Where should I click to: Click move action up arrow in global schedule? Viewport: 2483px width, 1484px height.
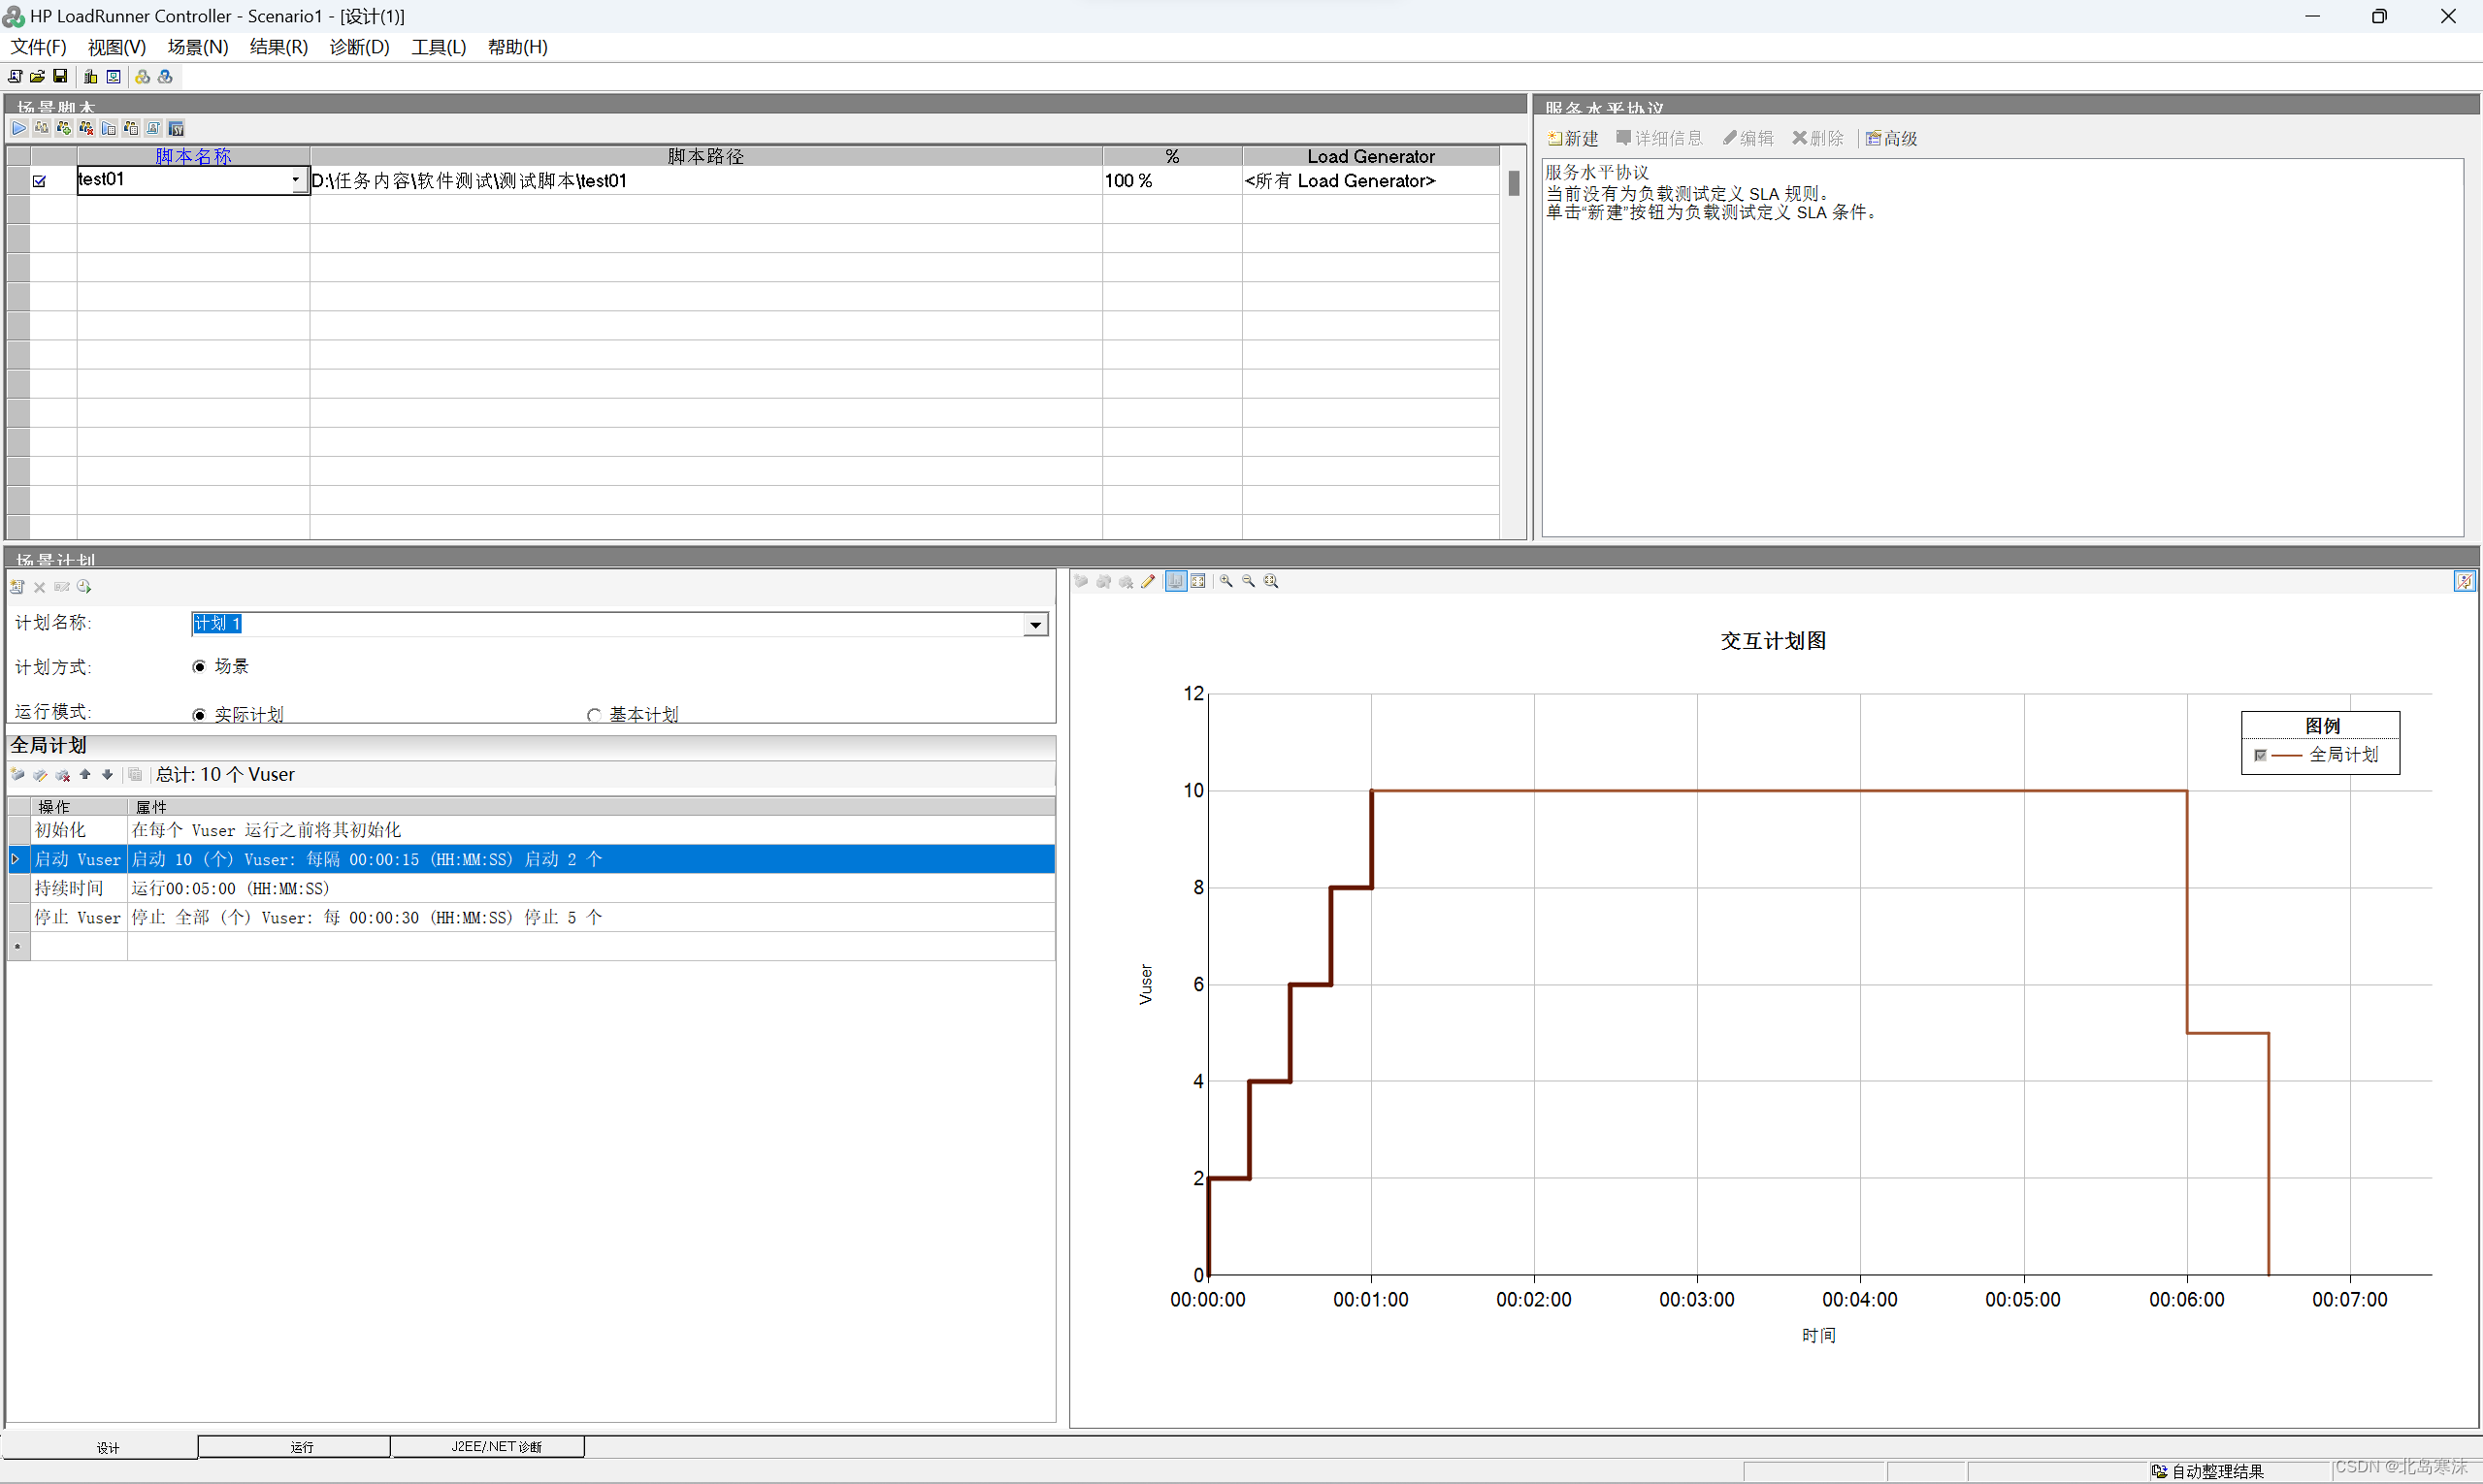click(x=85, y=775)
